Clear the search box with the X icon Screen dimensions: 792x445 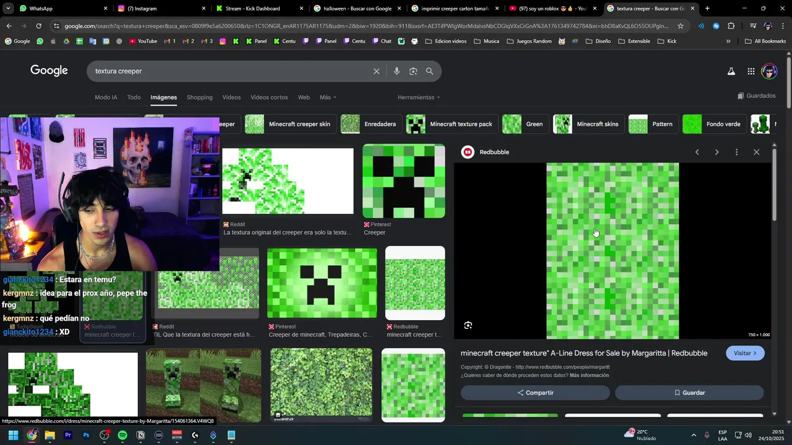[376, 71]
